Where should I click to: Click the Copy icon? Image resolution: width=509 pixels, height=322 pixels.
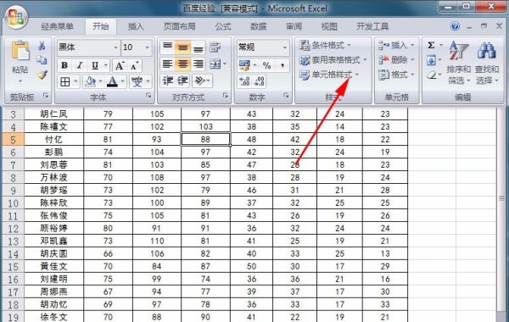pyautogui.click(x=42, y=60)
